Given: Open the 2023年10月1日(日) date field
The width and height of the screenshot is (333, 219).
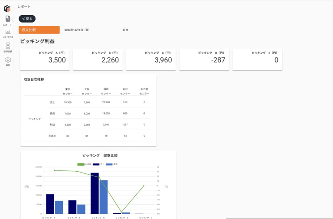Looking at the screenshot, I should 77,30.
